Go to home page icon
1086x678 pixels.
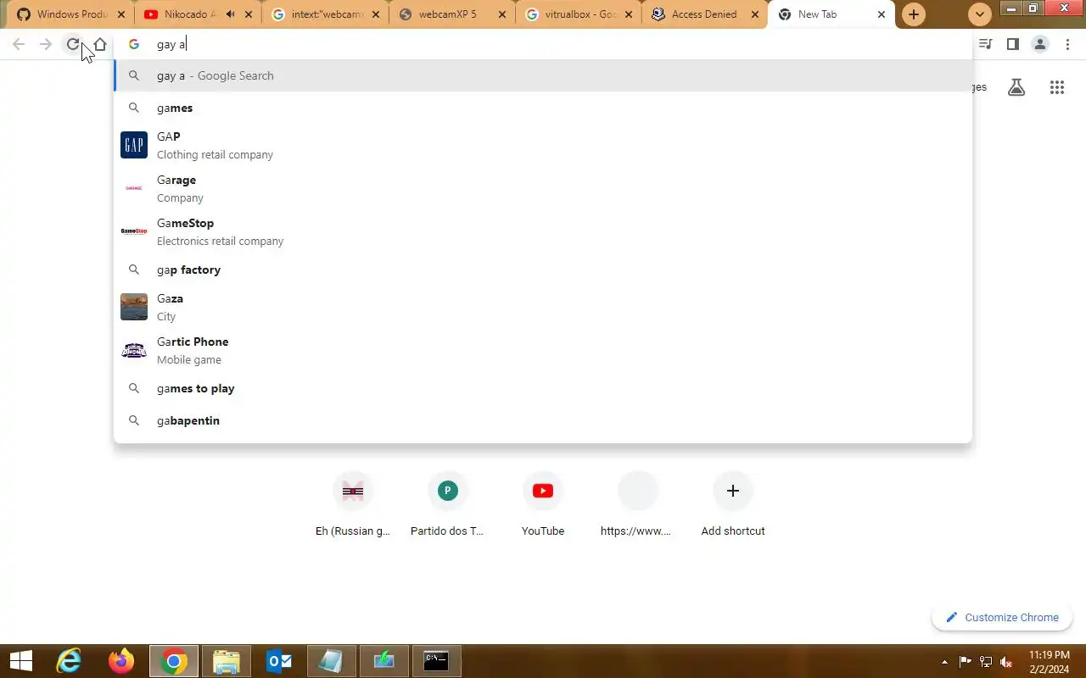point(100,44)
